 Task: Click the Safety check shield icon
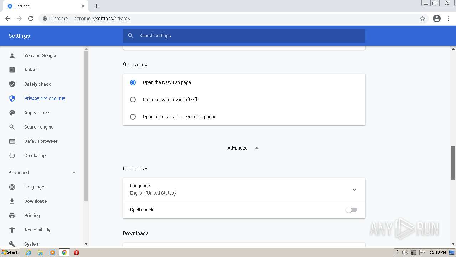(12, 84)
